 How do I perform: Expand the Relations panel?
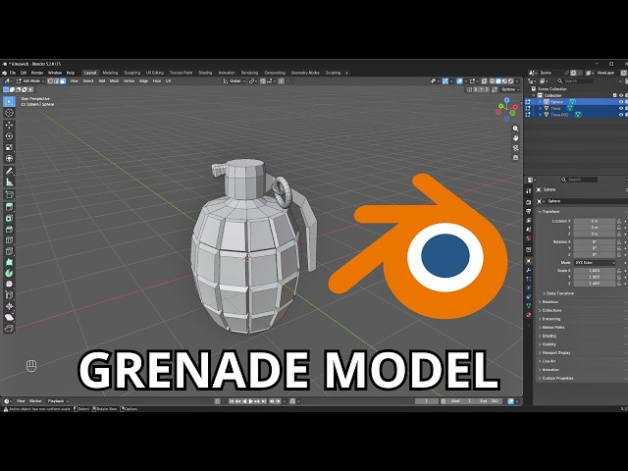[x=549, y=301]
